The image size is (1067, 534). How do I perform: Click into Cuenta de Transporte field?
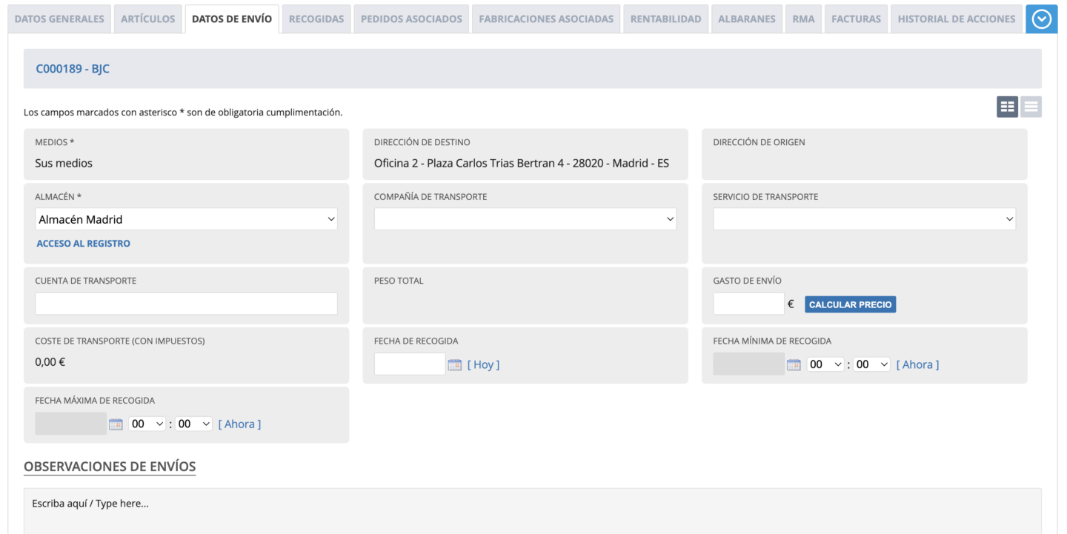tap(186, 304)
